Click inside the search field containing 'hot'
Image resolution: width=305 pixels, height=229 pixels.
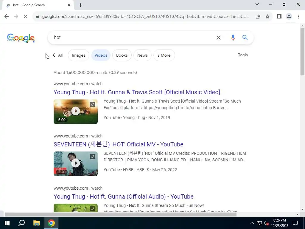pyautogui.click(x=132, y=37)
